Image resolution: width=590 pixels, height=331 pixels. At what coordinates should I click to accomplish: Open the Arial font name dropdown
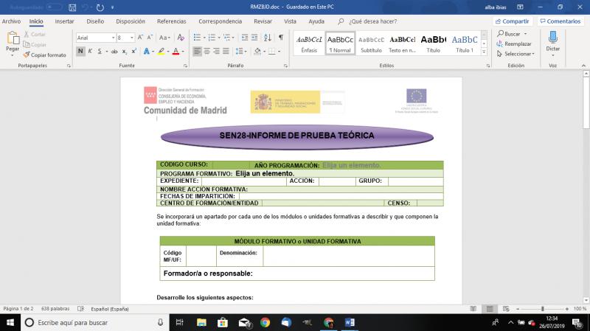point(113,38)
